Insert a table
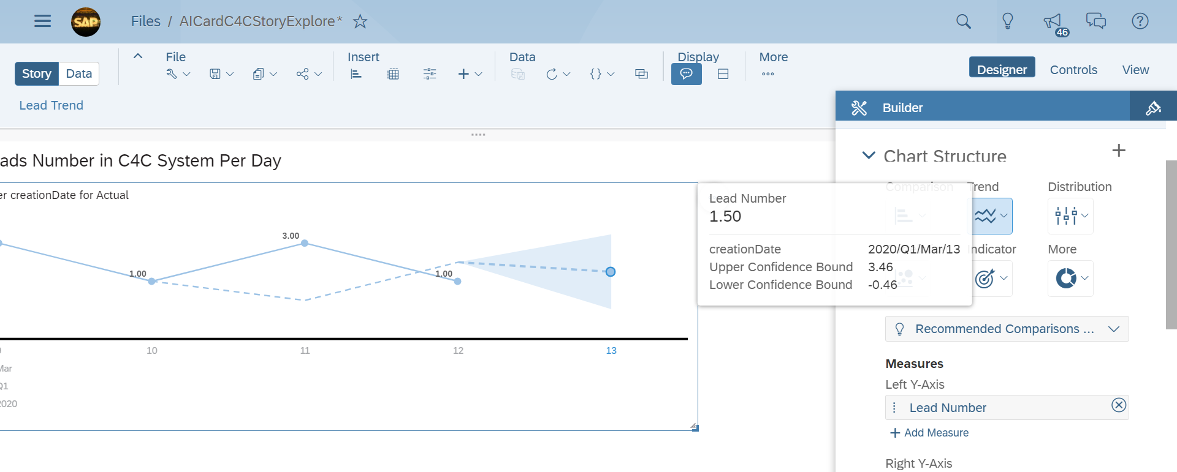Image resolution: width=1177 pixels, height=472 pixels. (394, 74)
